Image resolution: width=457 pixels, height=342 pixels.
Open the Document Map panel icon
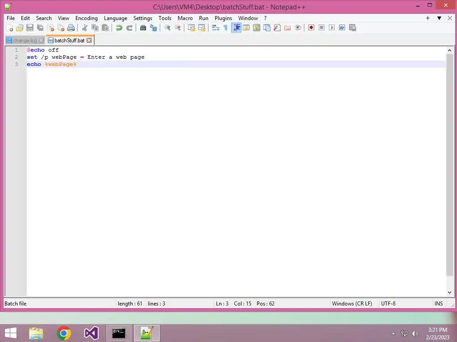(x=257, y=28)
